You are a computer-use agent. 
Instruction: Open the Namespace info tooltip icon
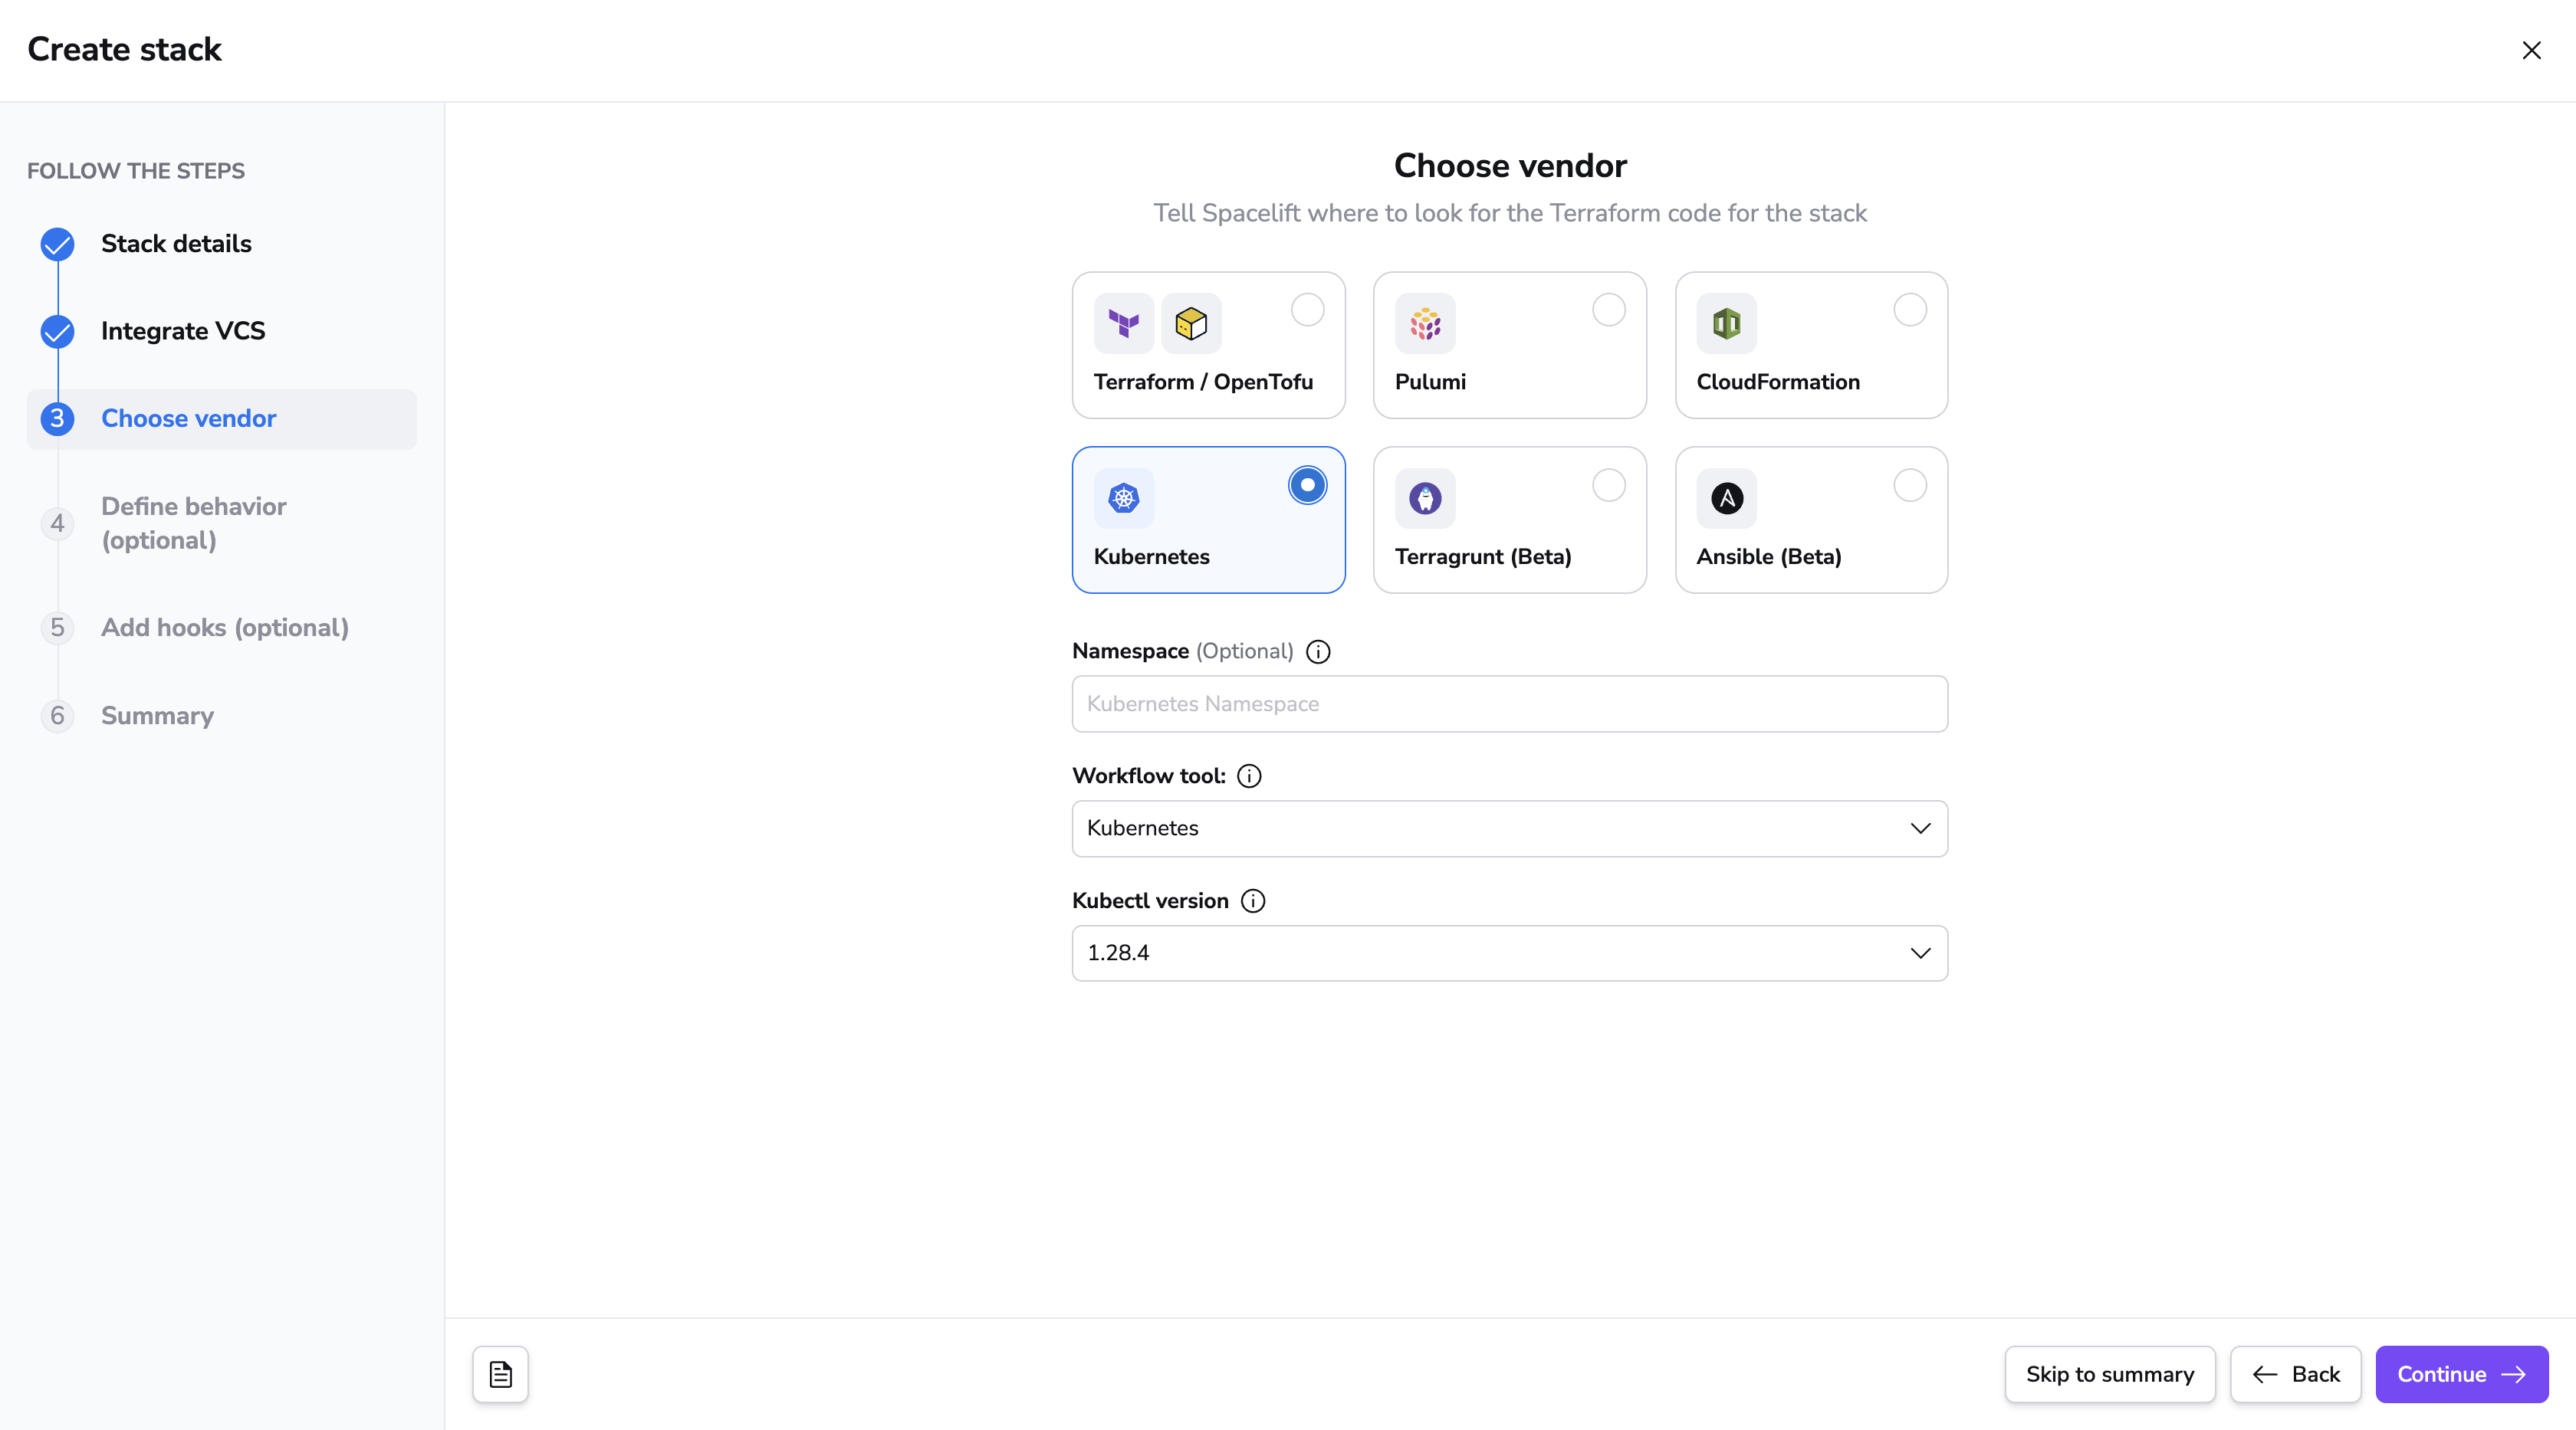(1318, 651)
